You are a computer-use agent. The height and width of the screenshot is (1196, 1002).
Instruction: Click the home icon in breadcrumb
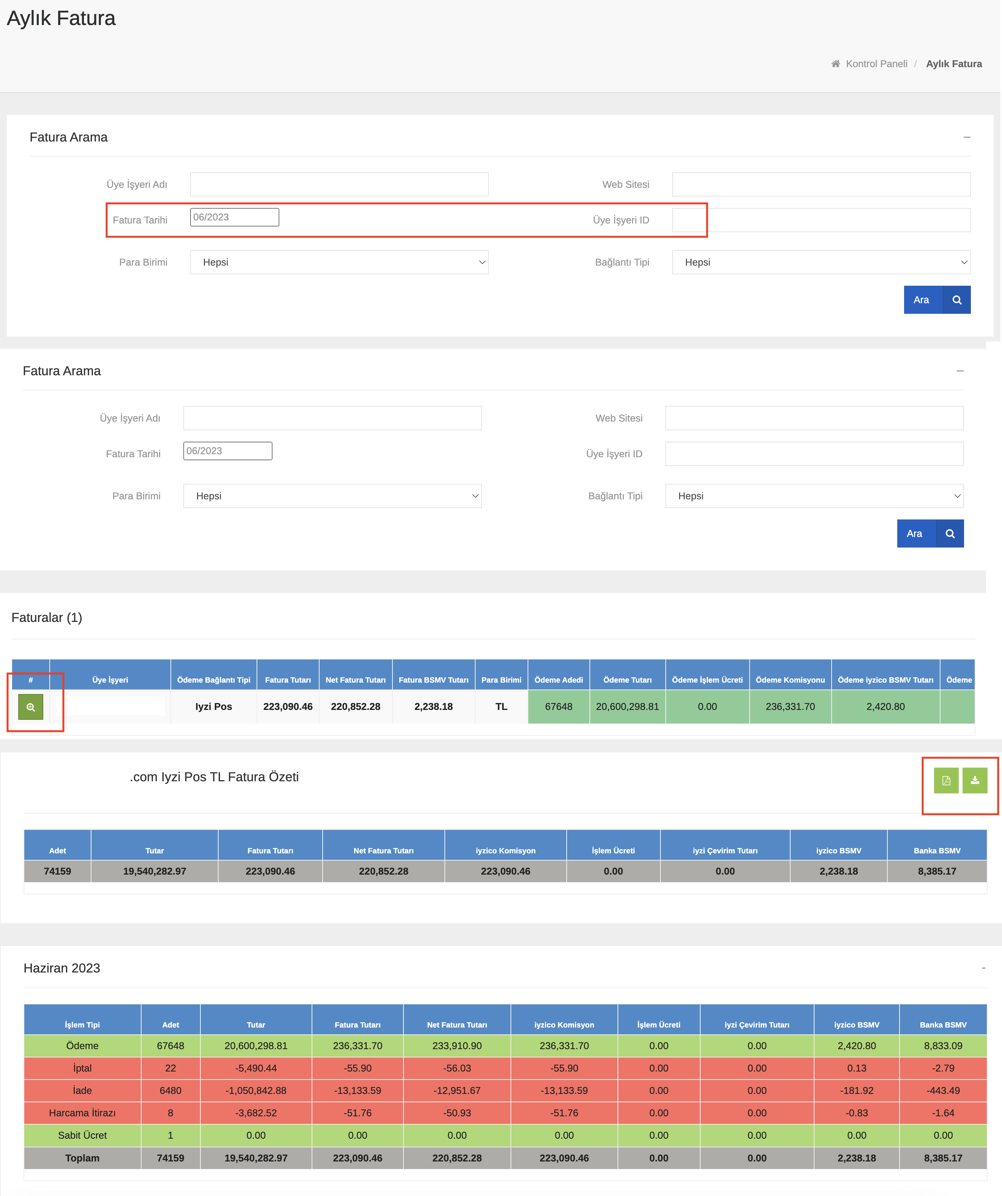coord(835,64)
